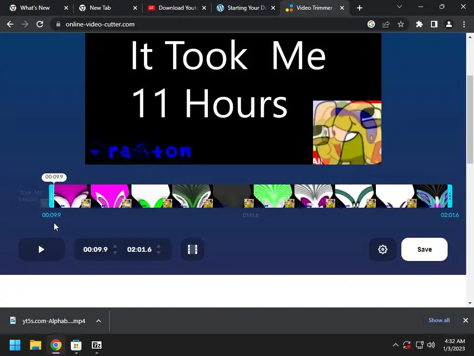
Task: Close the What's New tab
Action: tap(66, 8)
